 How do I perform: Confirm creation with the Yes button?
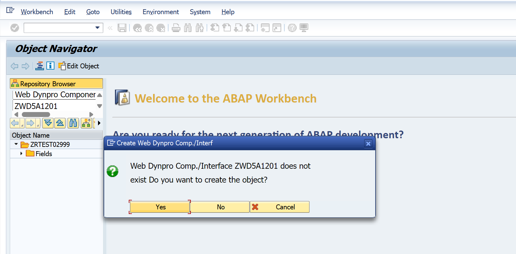160,207
